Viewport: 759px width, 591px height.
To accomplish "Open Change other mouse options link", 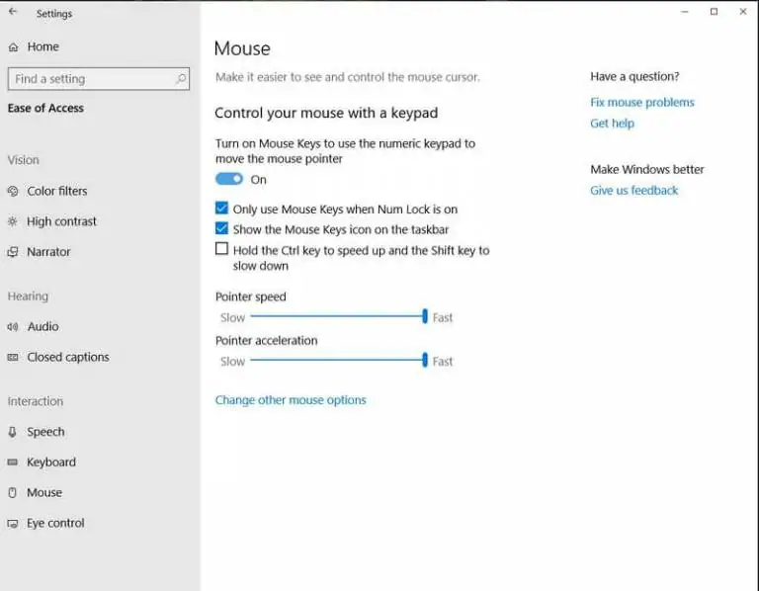I will tap(291, 400).
